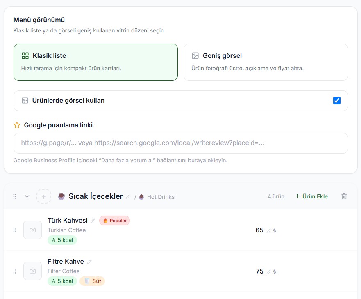
Task: Grab the Sıcak İçecekler category drag handle
Action: pyautogui.click(x=15, y=196)
